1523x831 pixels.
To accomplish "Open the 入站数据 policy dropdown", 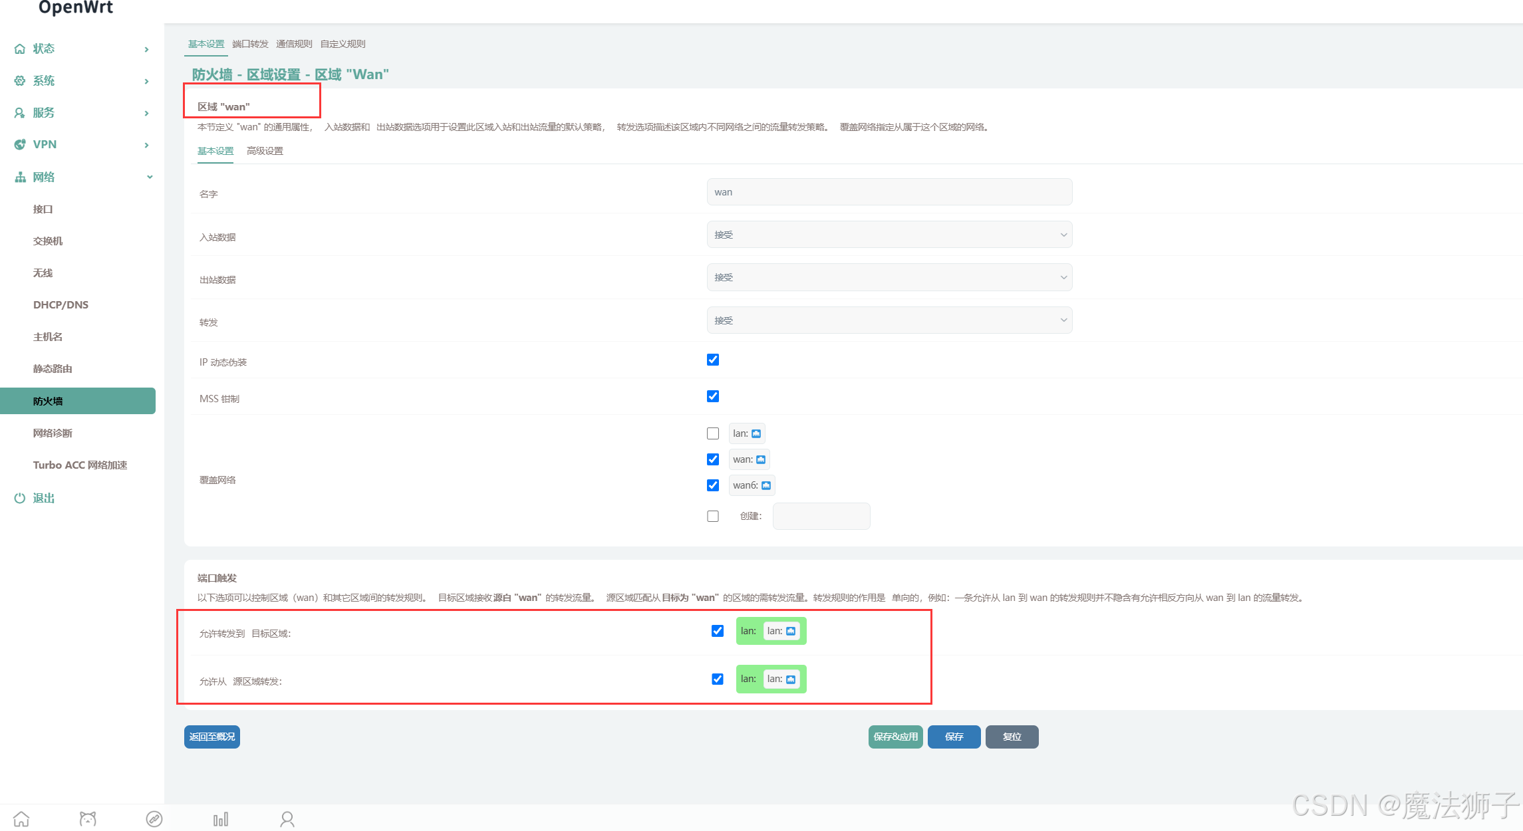I will pos(889,235).
